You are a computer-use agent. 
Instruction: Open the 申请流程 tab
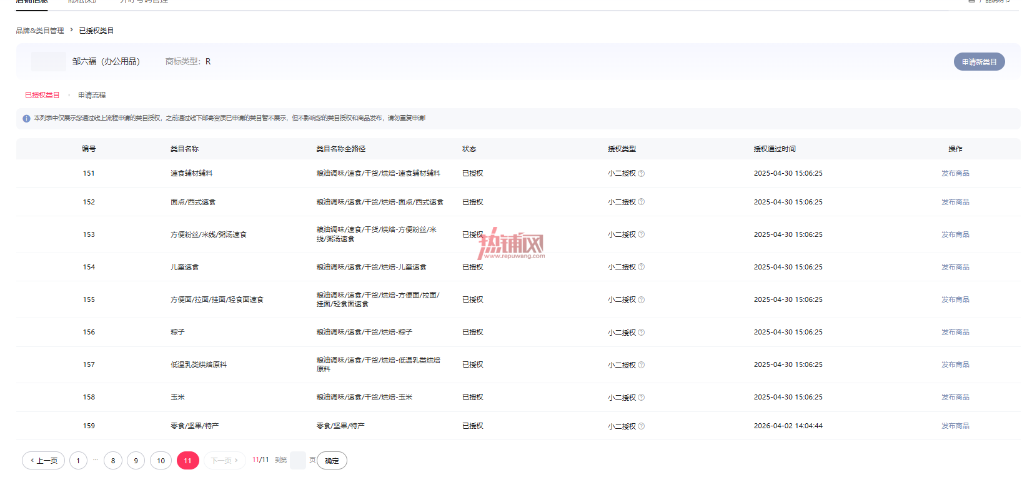click(x=92, y=96)
